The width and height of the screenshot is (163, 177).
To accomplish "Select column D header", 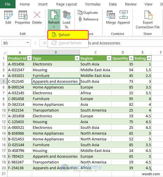I will (x=123, y=52).
